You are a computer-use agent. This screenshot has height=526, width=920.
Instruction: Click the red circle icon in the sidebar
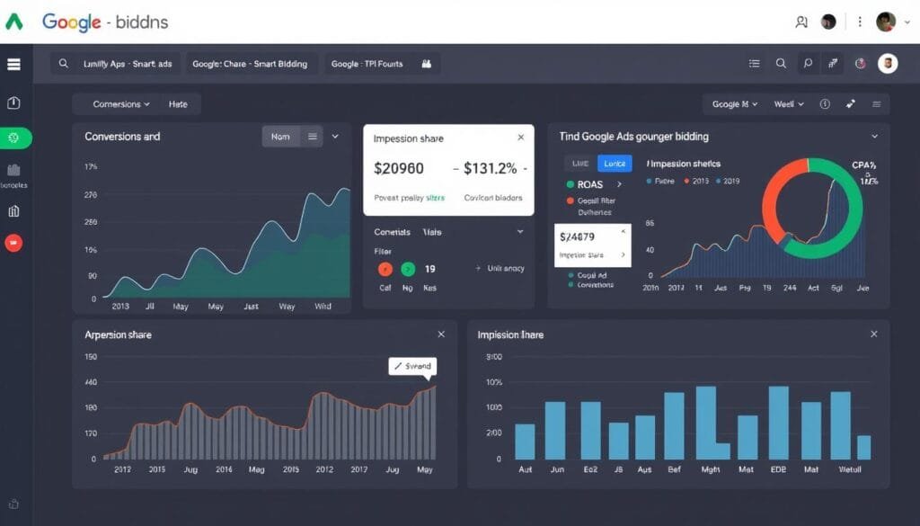click(x=13, y=242)
